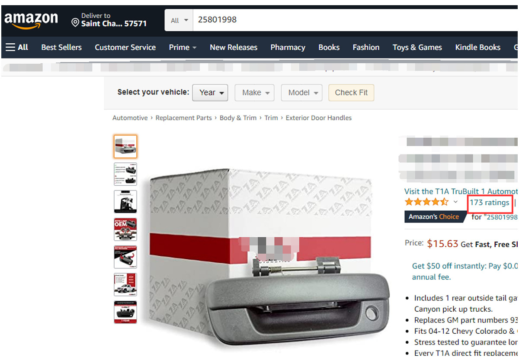
Task: Expand the Model vehicle dropdown
Action: pos(302,93)
